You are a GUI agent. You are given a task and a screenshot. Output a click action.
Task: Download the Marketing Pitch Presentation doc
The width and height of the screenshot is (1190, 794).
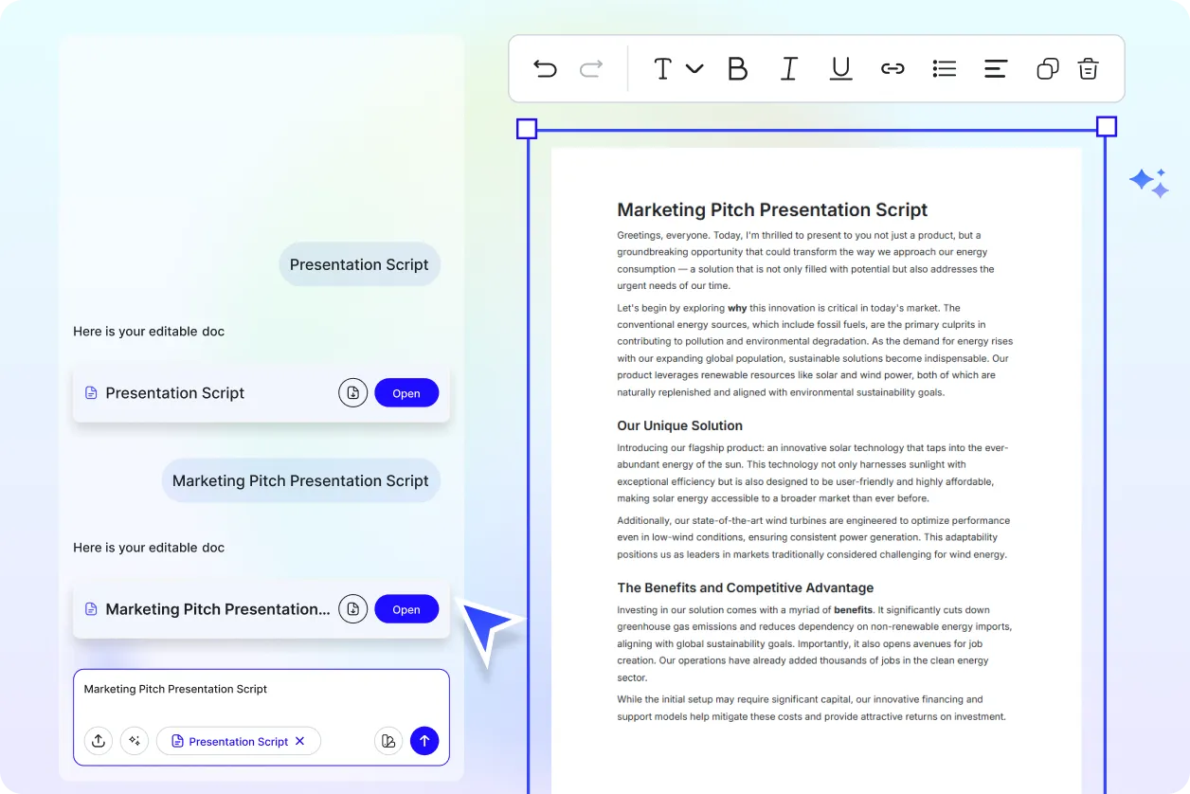click(x=352, y=609)
